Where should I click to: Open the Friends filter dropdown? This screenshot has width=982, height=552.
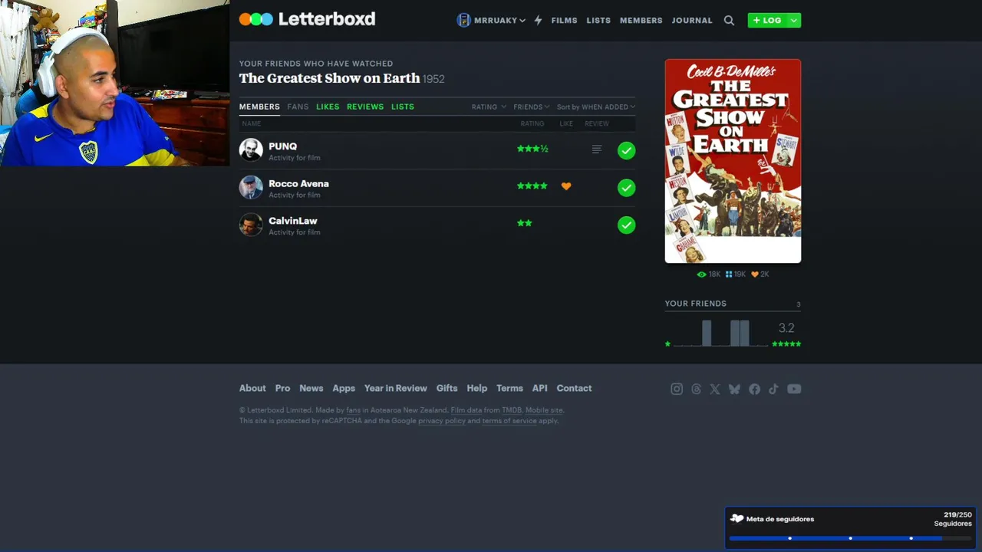[532, 107]
